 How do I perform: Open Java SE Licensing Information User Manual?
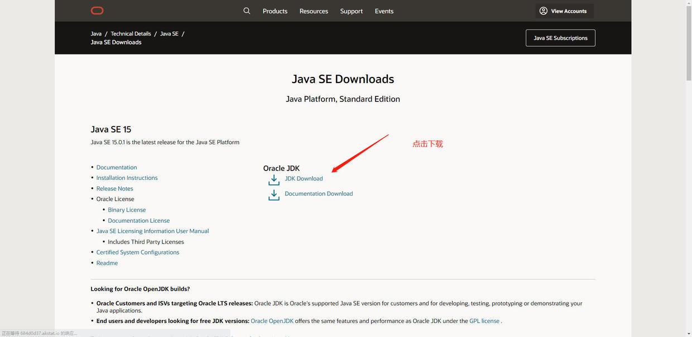click(x=152, y=230)
